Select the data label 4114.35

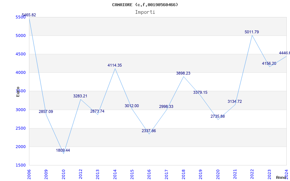[x=115, y=65]
